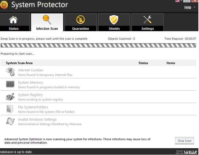
Task: Click the Shields yellow shield icon
Action: click(x=114, y=19)
